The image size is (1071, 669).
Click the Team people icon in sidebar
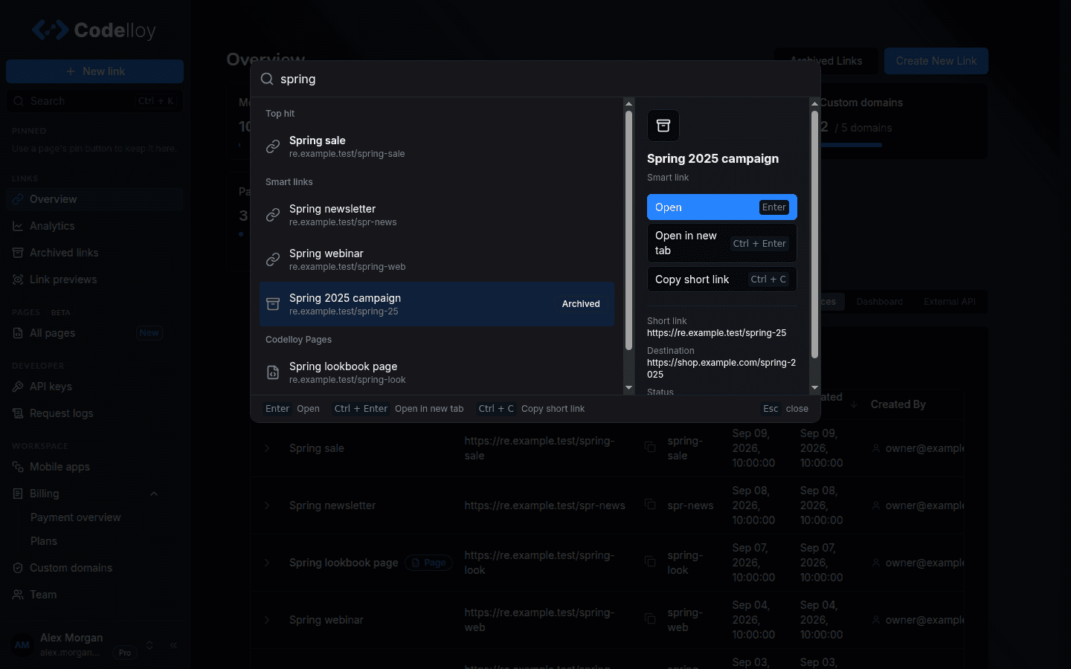(18, 595)
